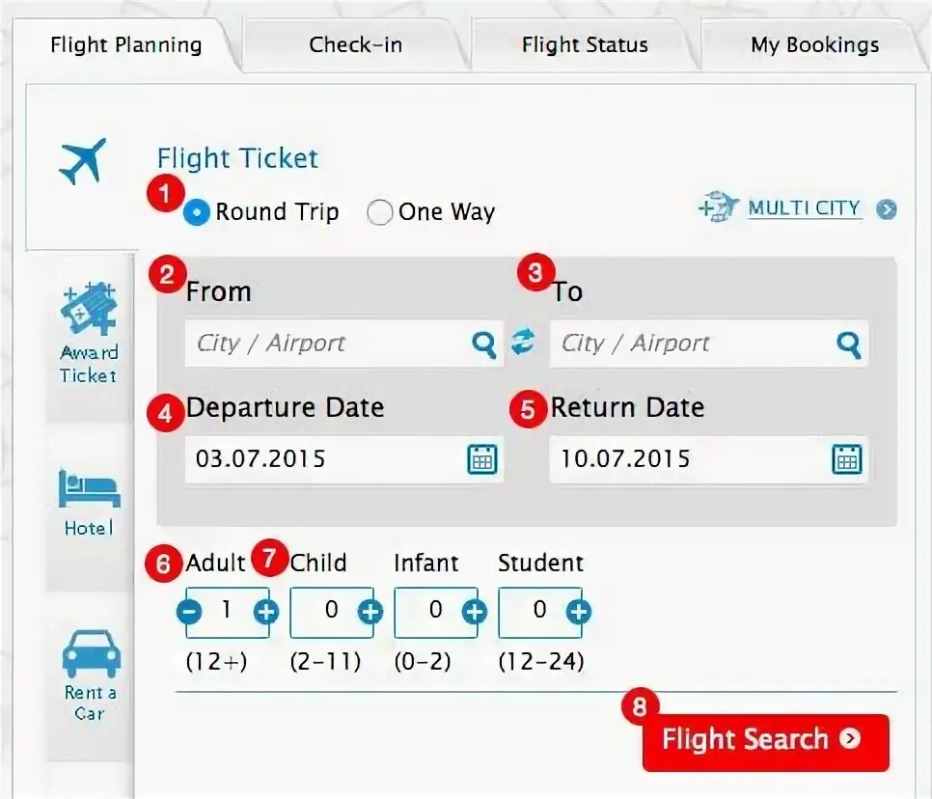Increase the Infant passenger count
This screenshot has height=799, width=932.
click(x=475, y=613)
